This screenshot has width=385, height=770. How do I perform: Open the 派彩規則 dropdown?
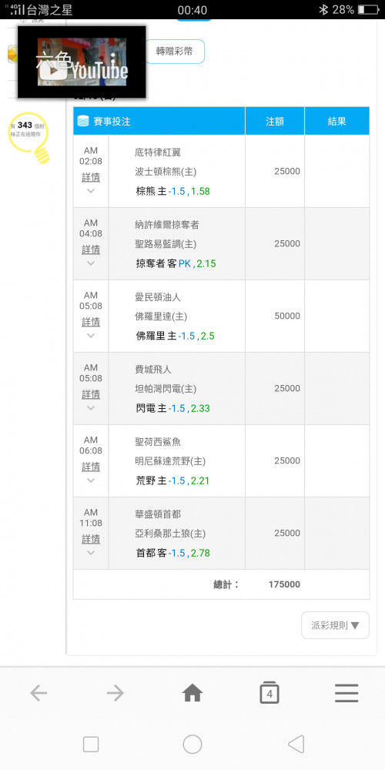pos(335,625)
